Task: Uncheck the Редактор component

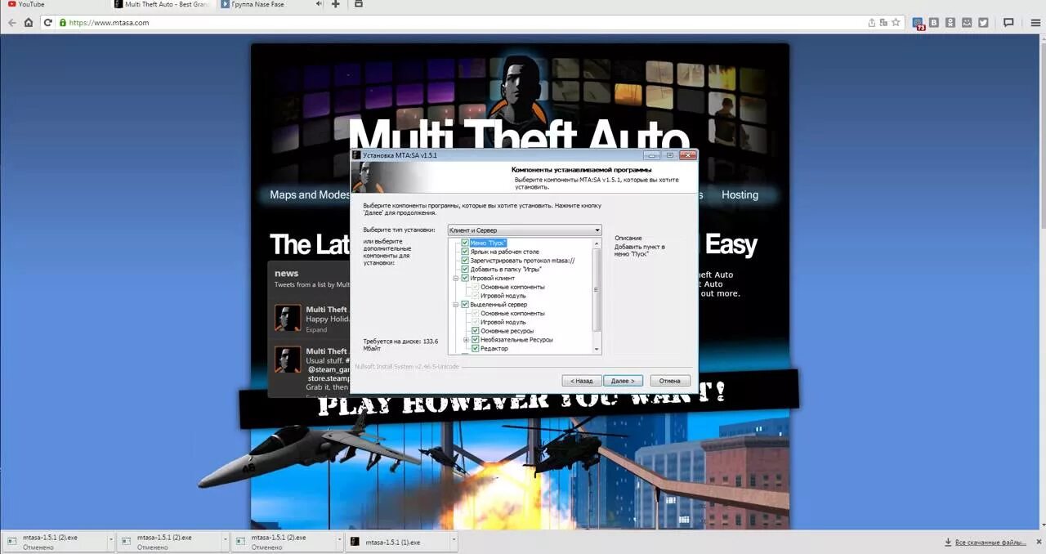Action: 476,349
